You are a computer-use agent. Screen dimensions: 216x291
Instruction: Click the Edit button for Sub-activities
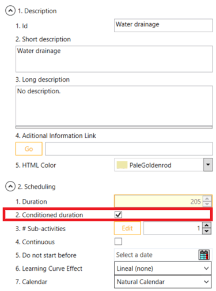127,228
